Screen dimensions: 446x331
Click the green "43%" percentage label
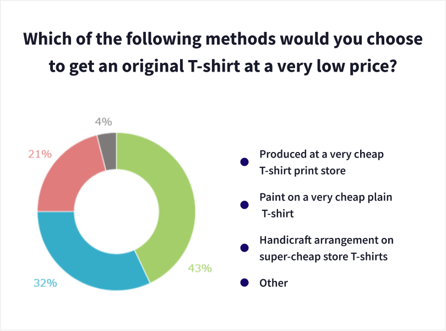pyautogui.click(x=200, y=268)
